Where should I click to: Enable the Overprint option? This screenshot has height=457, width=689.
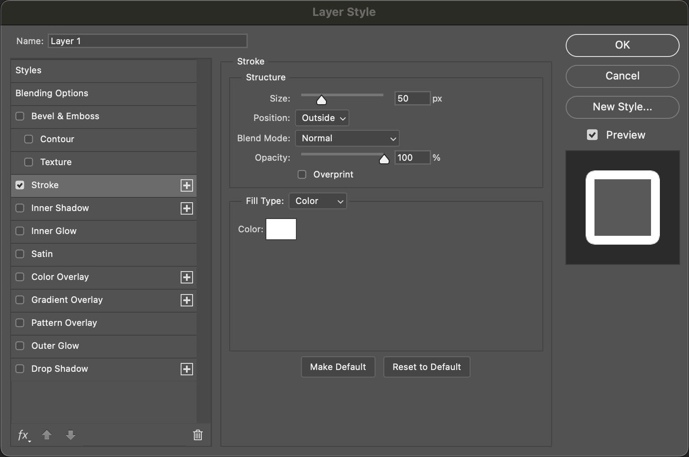click(302, 174)
